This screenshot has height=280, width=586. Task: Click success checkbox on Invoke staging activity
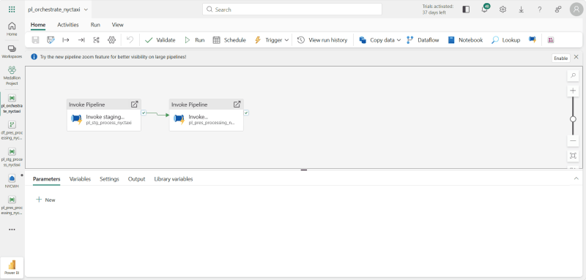coord(144,113)
